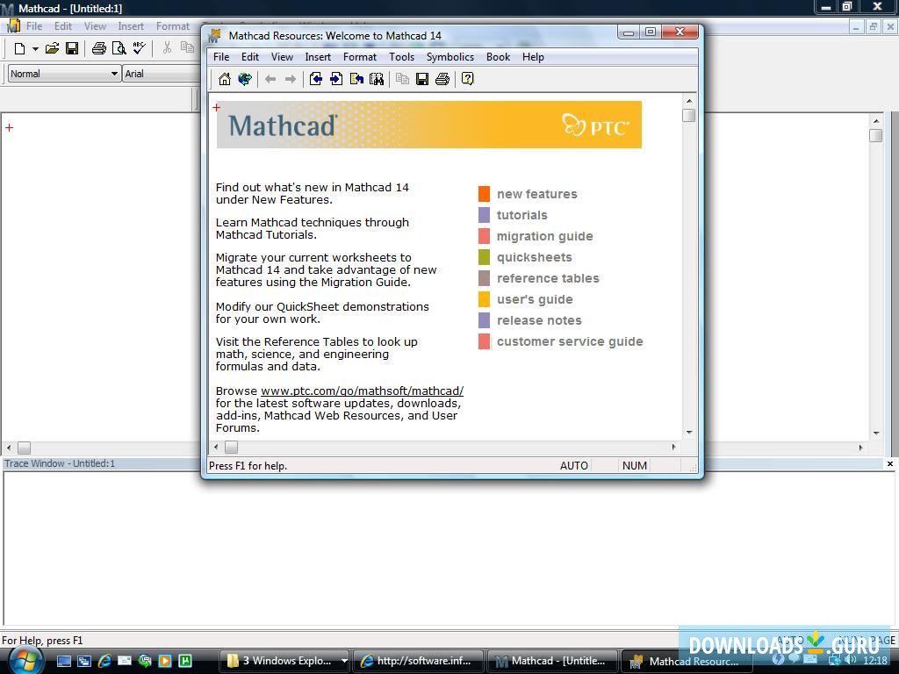The width and height of the screenshot is (899, 674).
Task: Click Copy icon in Resources toolbar
Action: (402, 79)
